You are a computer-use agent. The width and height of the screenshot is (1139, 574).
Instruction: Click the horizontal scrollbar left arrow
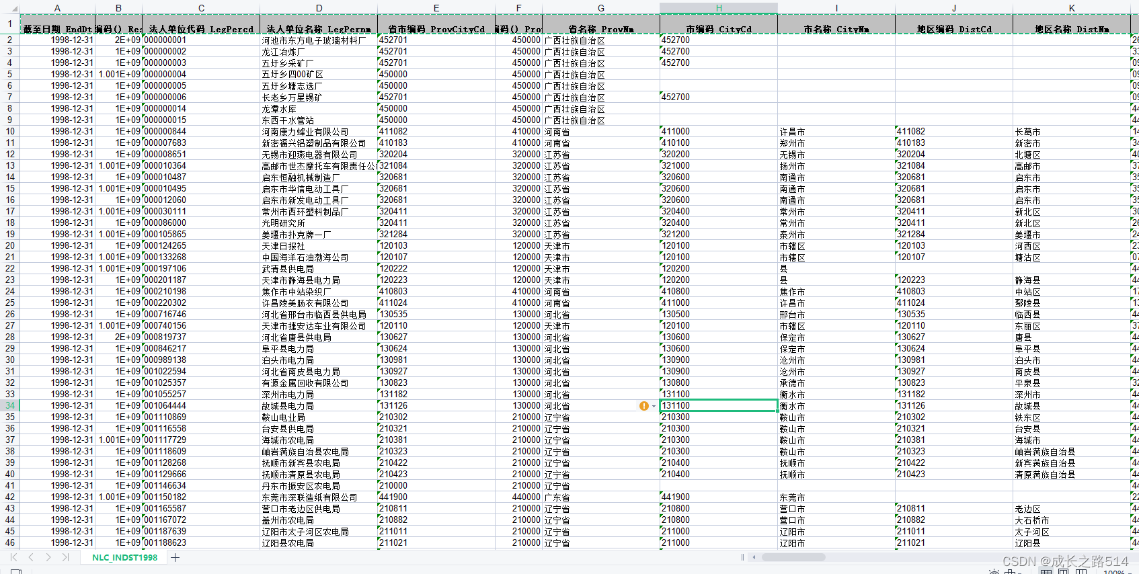pyautogui.click(x=754, y=557)
